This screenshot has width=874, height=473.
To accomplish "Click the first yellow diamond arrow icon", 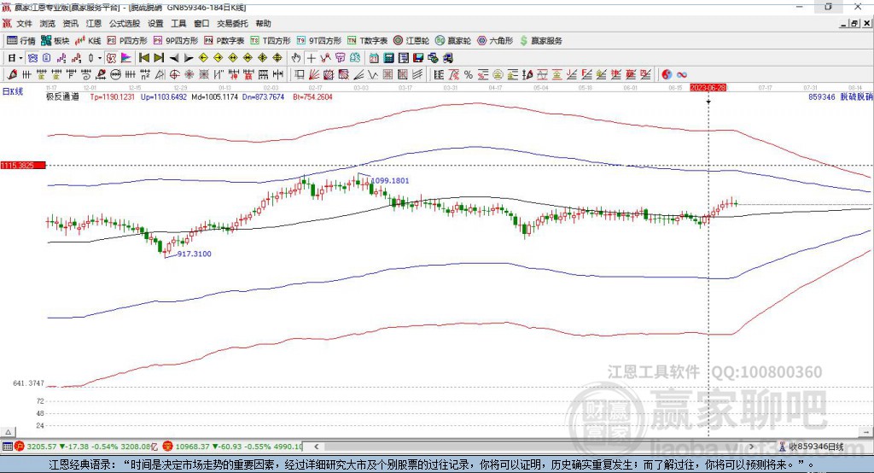I will pyautogui.click(x=203, y=58).
